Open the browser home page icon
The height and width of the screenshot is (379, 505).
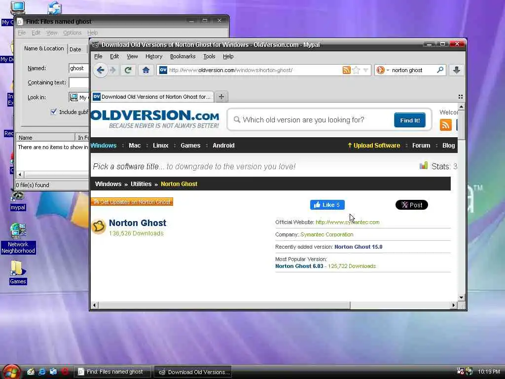tap(146, 70)
